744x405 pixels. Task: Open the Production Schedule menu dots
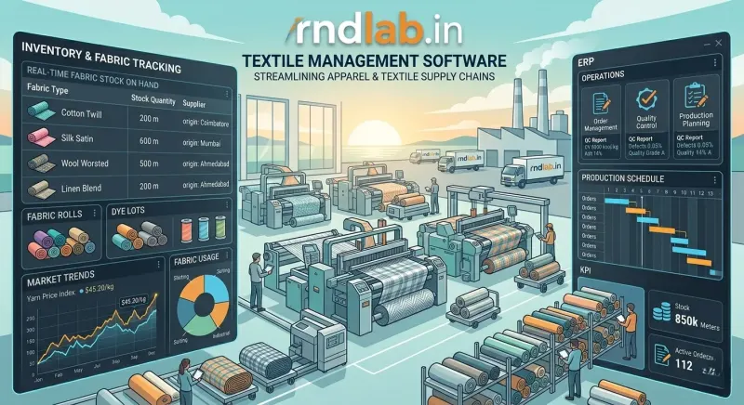point(714,180)
